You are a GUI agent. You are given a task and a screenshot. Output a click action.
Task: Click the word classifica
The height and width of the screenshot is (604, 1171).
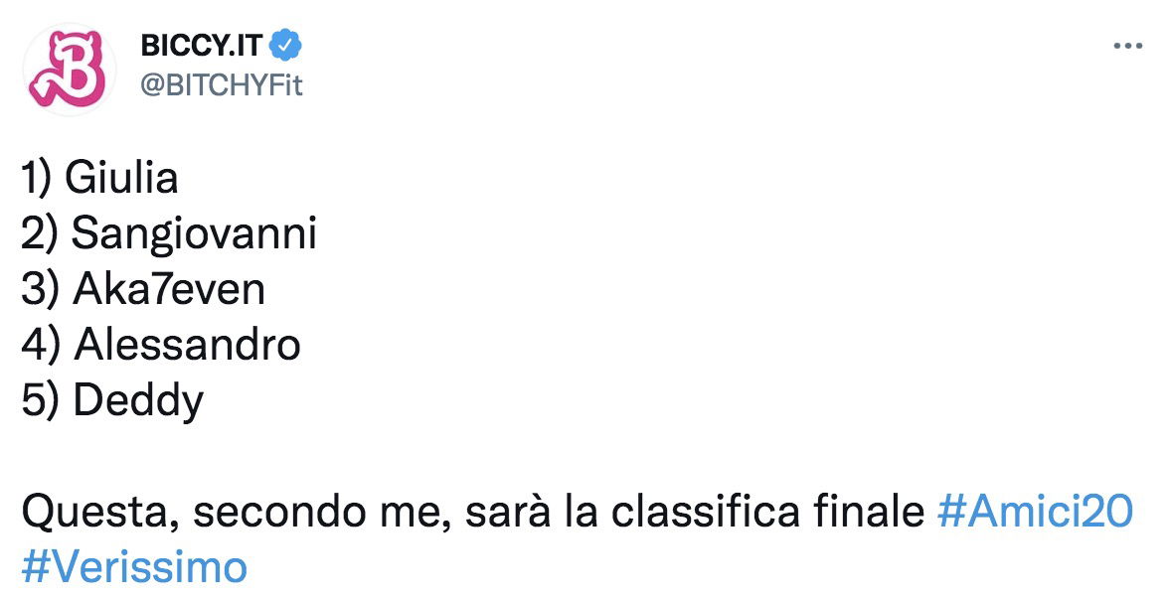(705, 512)
